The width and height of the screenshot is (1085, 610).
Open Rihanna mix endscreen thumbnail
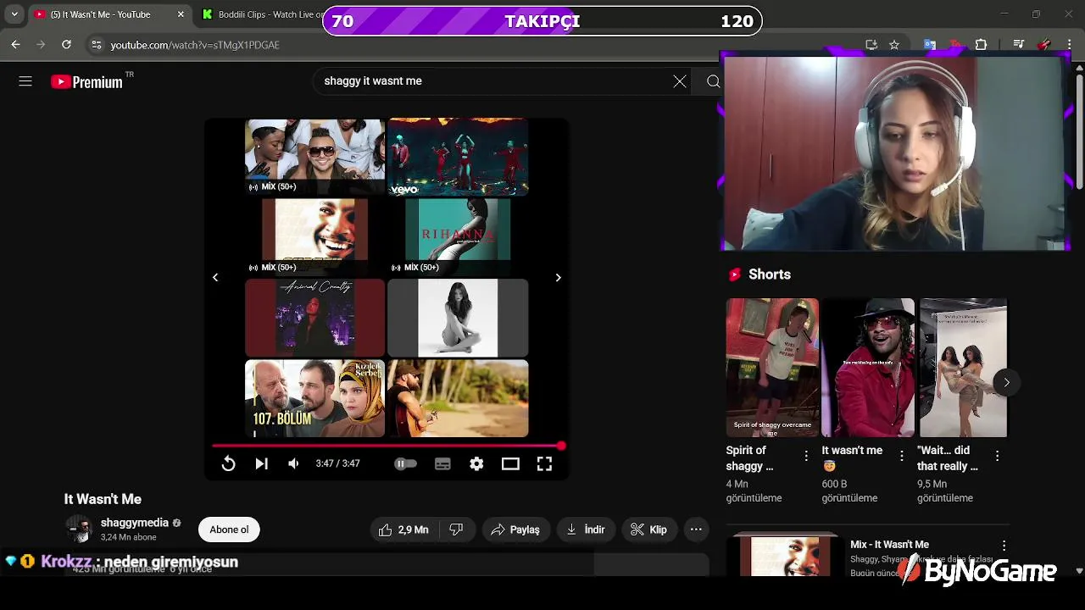coord(458,237)
